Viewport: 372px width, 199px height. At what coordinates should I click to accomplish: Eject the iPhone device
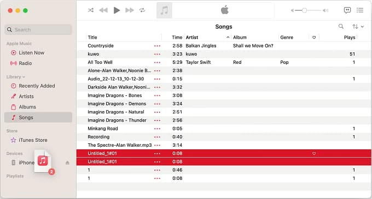(x=67, y=162)
